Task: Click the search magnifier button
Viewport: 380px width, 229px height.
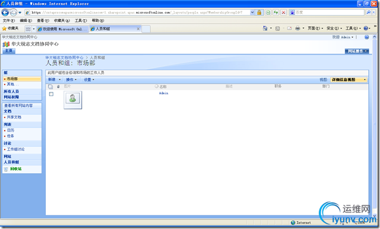Action: point(368,12)
